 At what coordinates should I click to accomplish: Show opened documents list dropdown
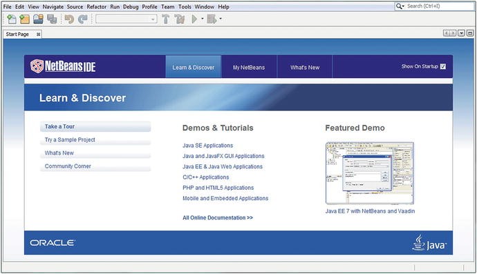tap(462, 33)
